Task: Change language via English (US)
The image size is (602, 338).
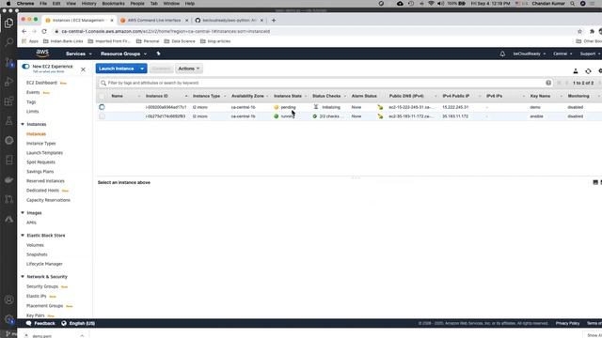Action: coord(78,323)
